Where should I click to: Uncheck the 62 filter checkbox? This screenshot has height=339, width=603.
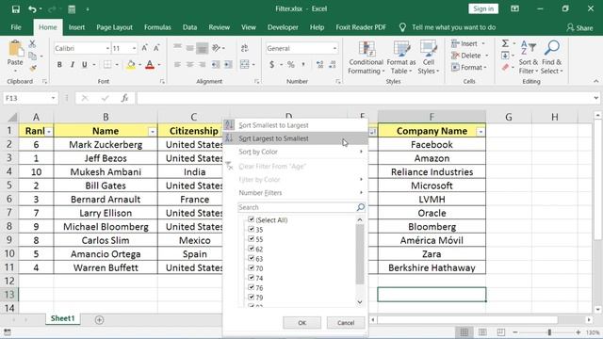click(x=252, y=249)
